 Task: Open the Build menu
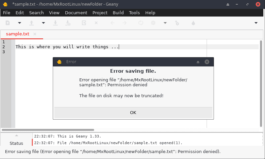pyautogui.click(x=118, y=13)
